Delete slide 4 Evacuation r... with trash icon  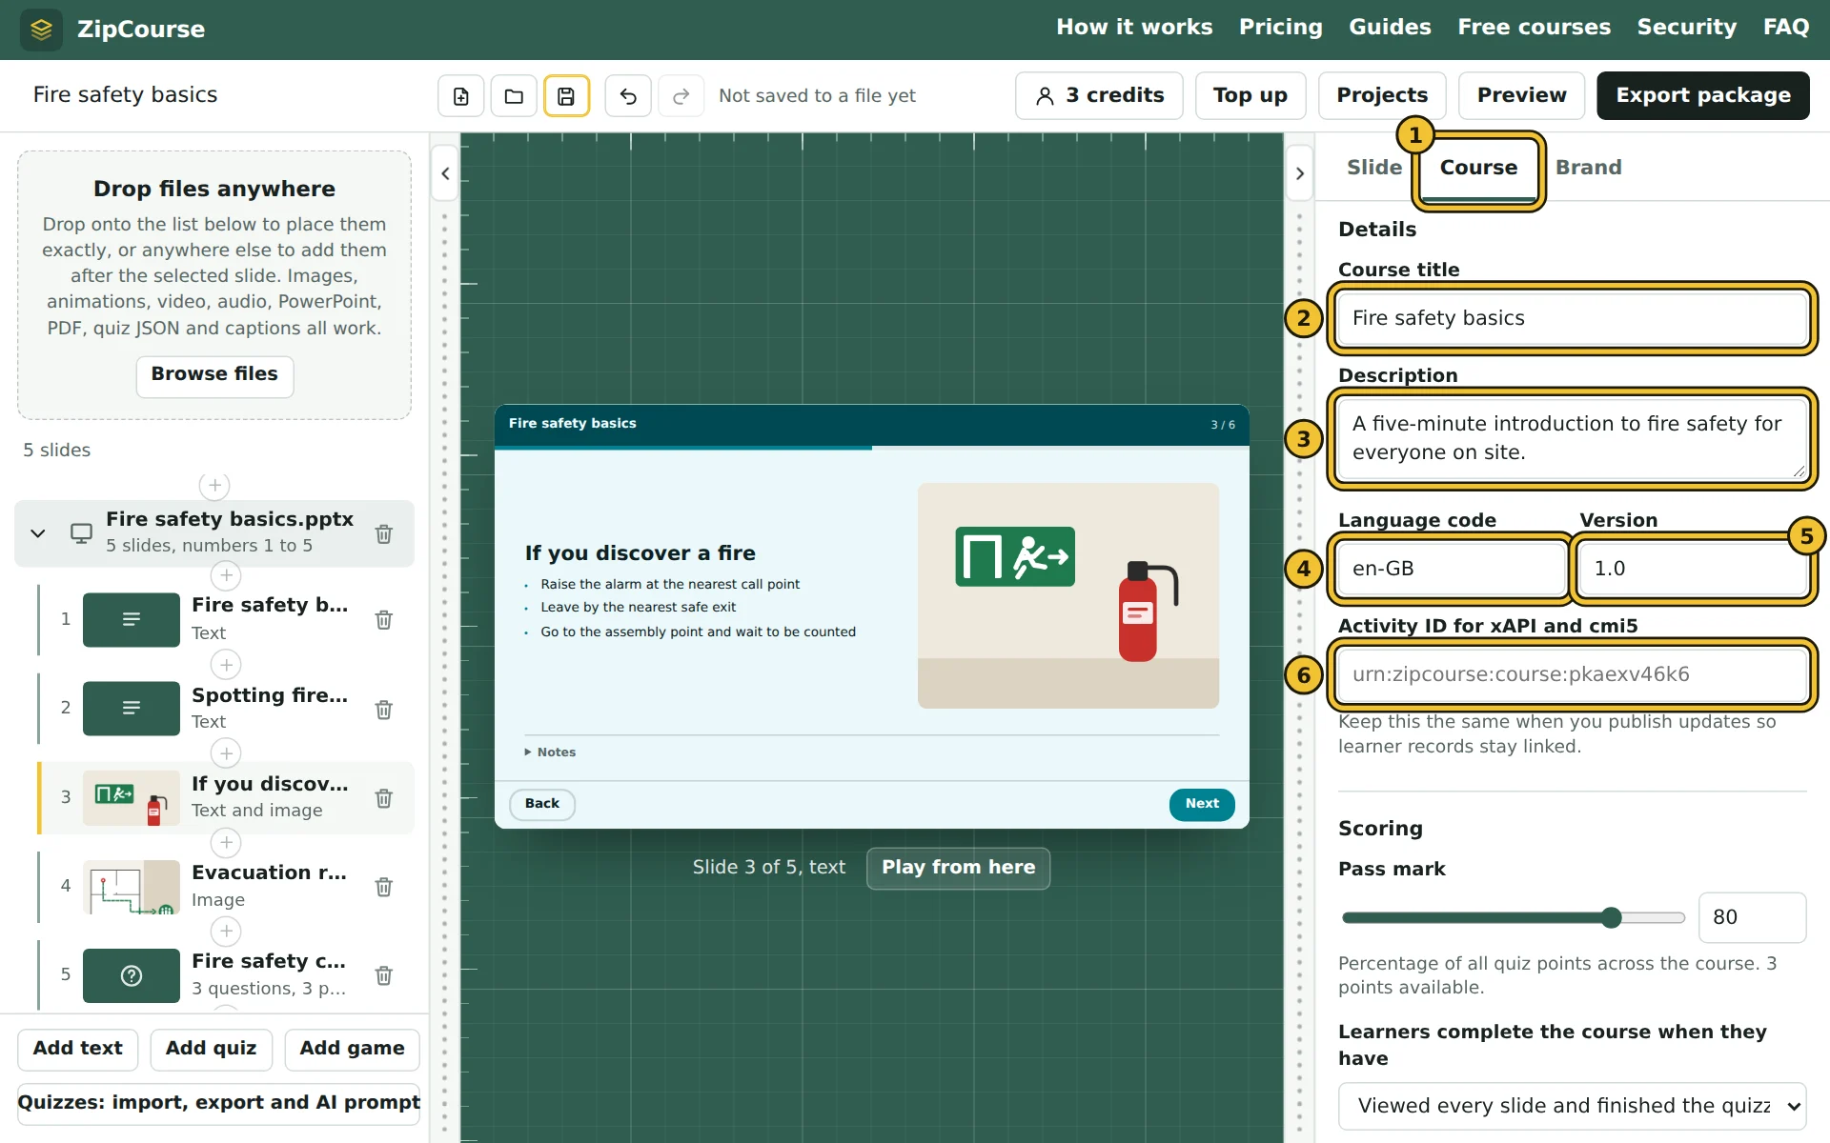[x=384, y=887]
